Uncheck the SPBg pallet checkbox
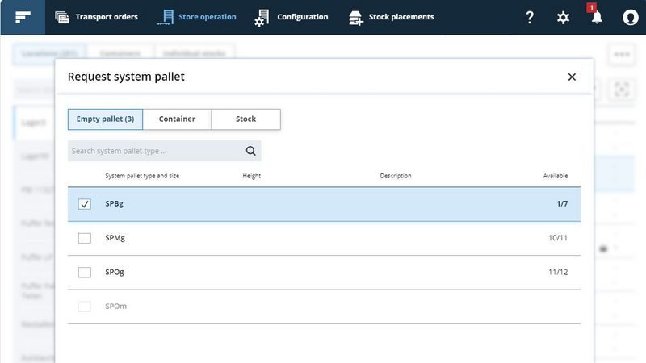This screenshot has width=646, height=363. coord(85,204)
